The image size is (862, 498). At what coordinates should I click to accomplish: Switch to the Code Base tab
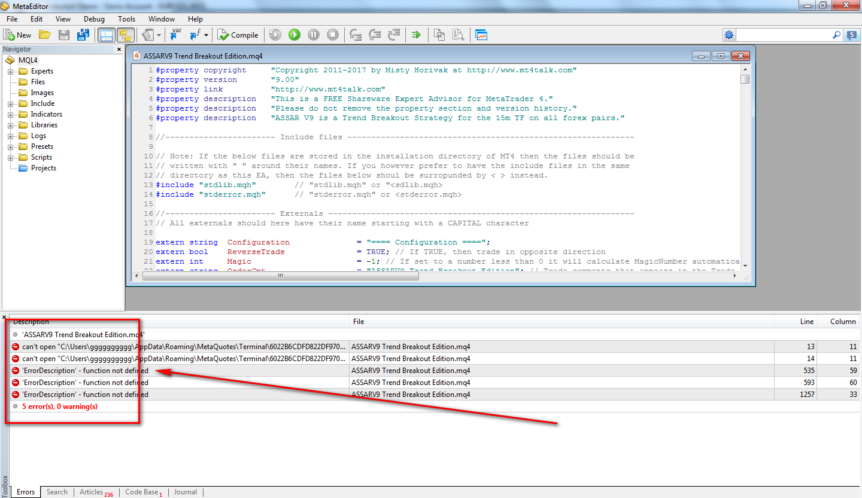pos(142,492)
